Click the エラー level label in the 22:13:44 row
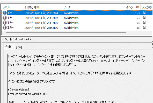153x103 pixels. pos(10,13)
